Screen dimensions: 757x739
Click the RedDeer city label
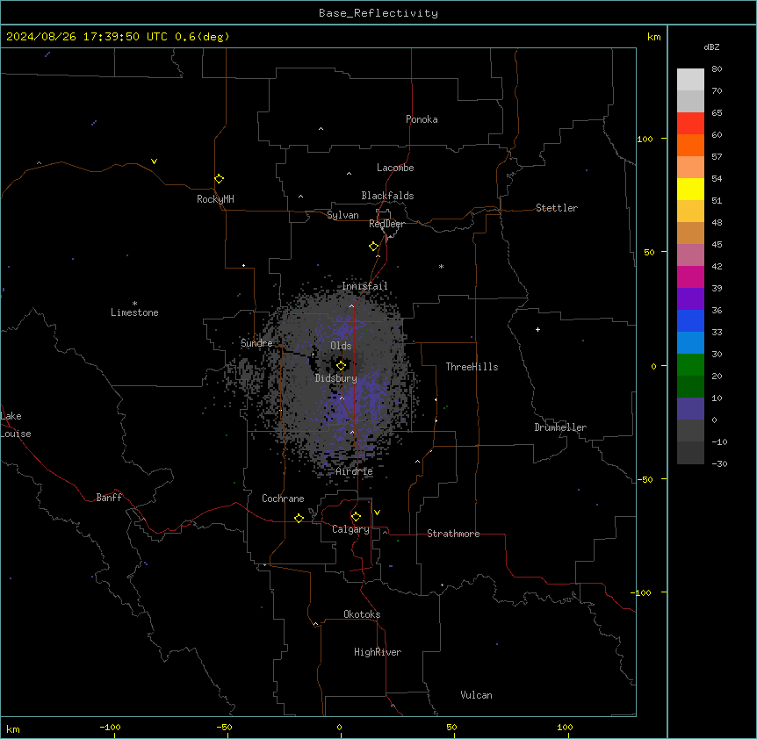pos(386,224)
